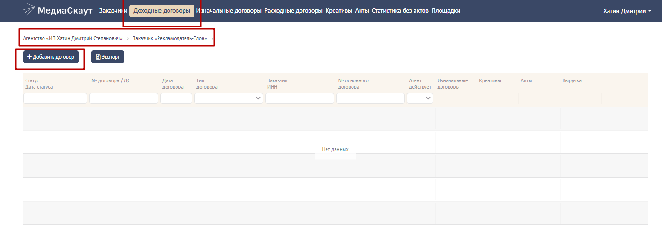The height and width of the screenshot is (241, 662).
Task: Open Статистика без актов
Action: pos(400,10)
